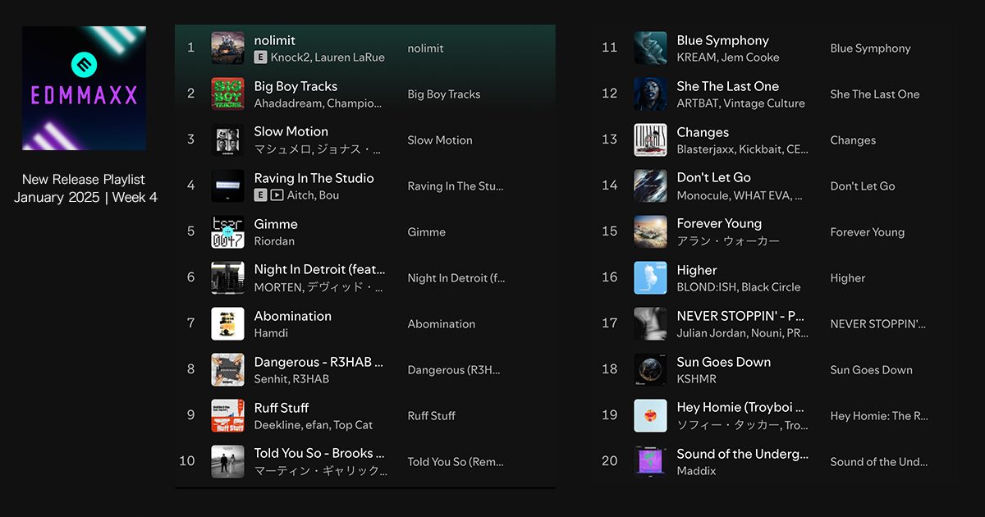Click the Higher track cover thumbnail
The width and height of the screenshot is (985, 517).
pyautogui.click(x=650, y=278)
